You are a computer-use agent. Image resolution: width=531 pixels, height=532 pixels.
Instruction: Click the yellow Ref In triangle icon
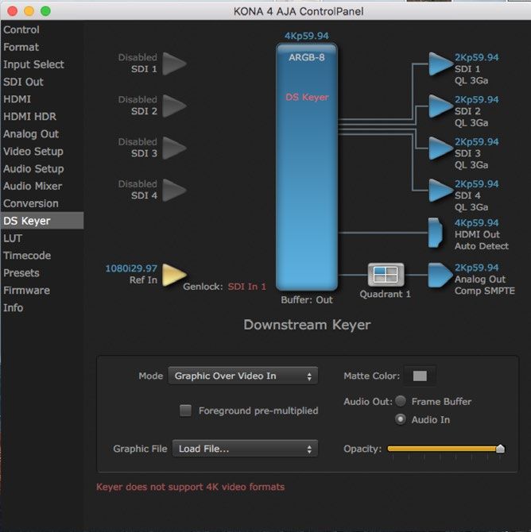tap(174, 275)
